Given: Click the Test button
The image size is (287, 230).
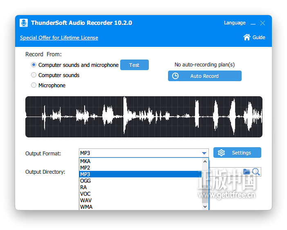Looking at the screenshot, I should pyautogui.click(x=135, y=65).
